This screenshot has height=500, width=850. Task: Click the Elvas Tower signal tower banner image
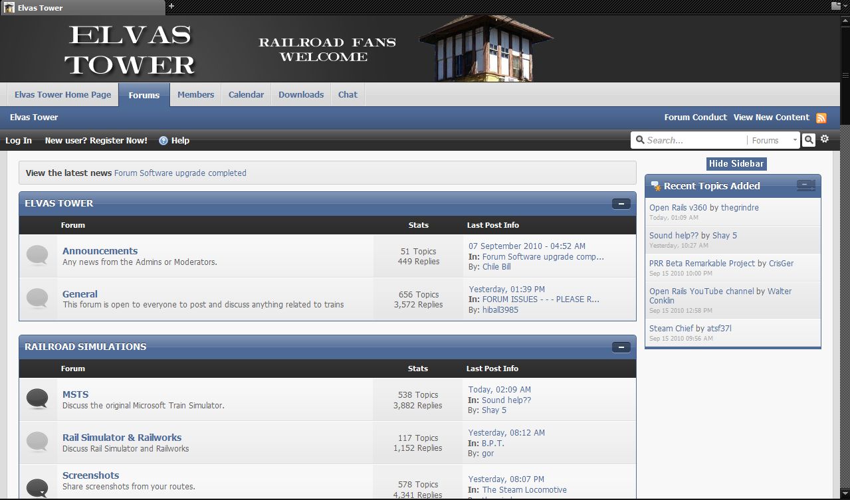pyautogui.click(x=486, y=48)
